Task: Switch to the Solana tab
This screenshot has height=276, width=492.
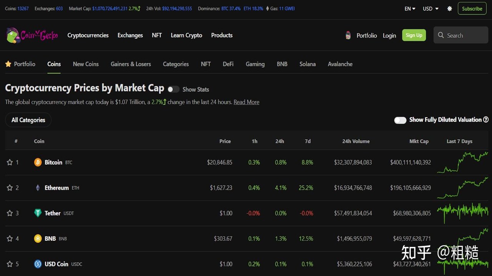Action: [307, 64]
